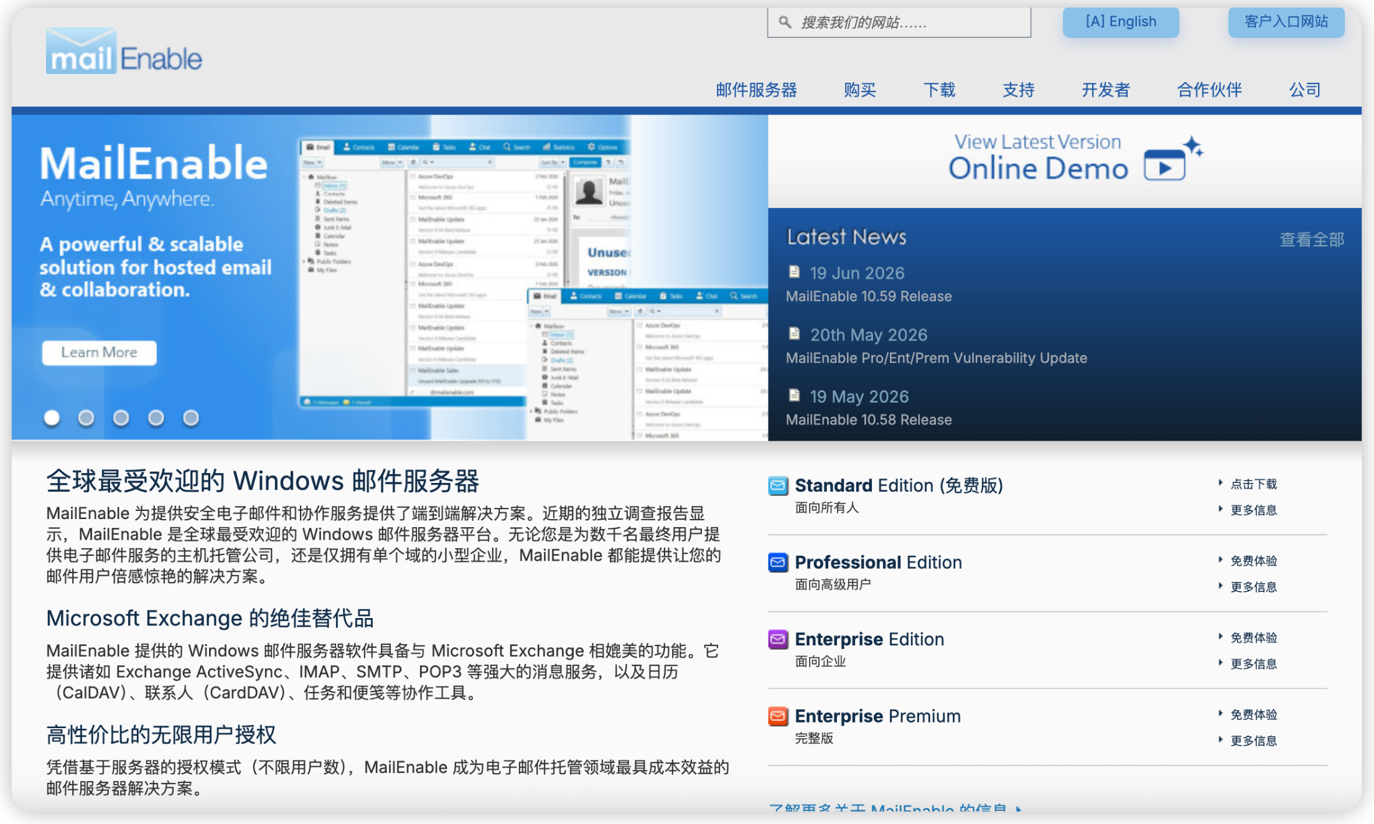Click 查看全部 in Latest News
This screenshot has height=824, width=1374.
coord(1312,240)
